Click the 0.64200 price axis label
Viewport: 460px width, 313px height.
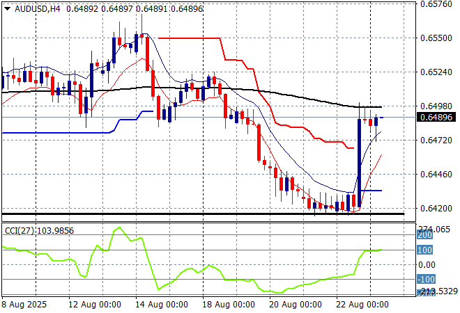click(436, 208)
